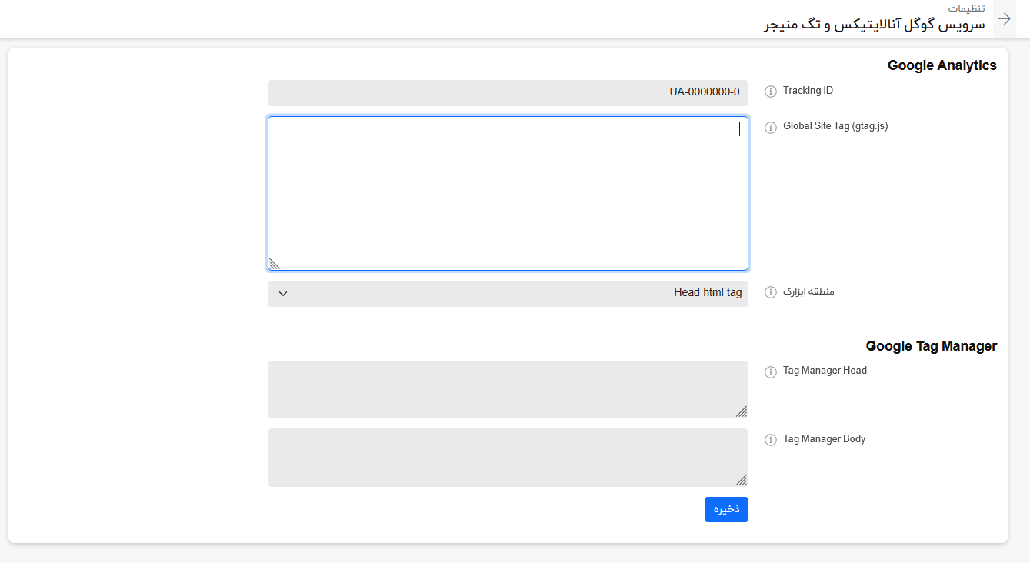The width and height of the screenshot is (1030, 563).
Task: Click the Tracking ID label text
Action: [808, 91]
